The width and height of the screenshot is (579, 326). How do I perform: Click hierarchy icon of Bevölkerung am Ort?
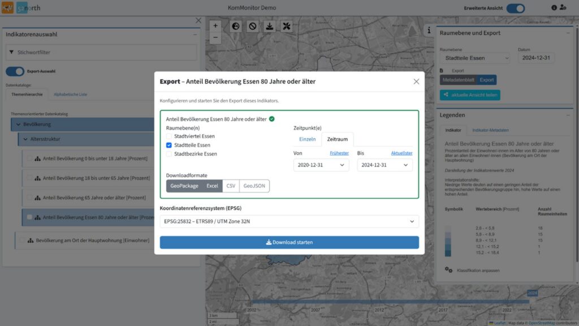click(31, 241)
